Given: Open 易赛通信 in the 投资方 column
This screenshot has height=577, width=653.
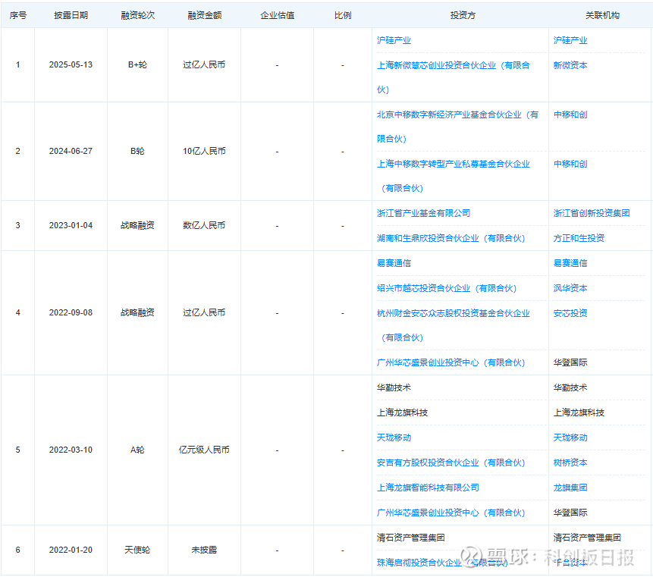Looking at the screenshot, I should [394, 263].
